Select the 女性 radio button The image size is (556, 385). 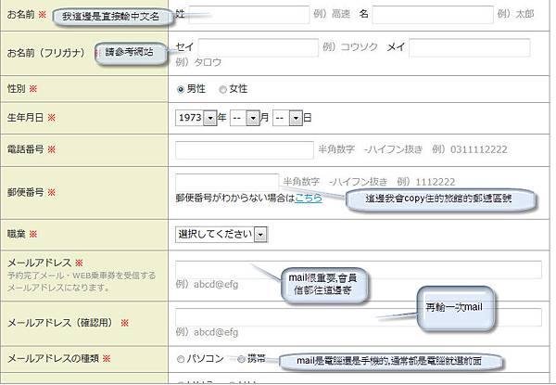click(x=222, y=89)
